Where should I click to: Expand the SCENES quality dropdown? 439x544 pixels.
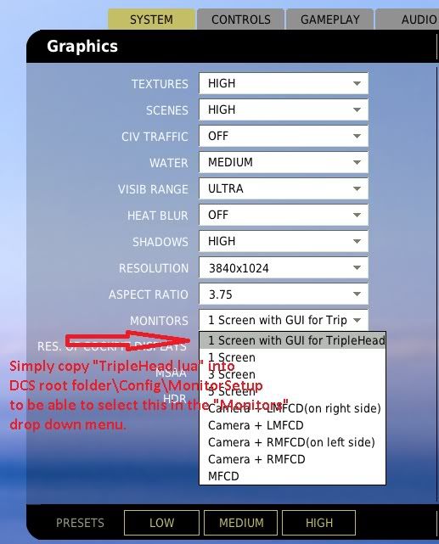point(284,109)
